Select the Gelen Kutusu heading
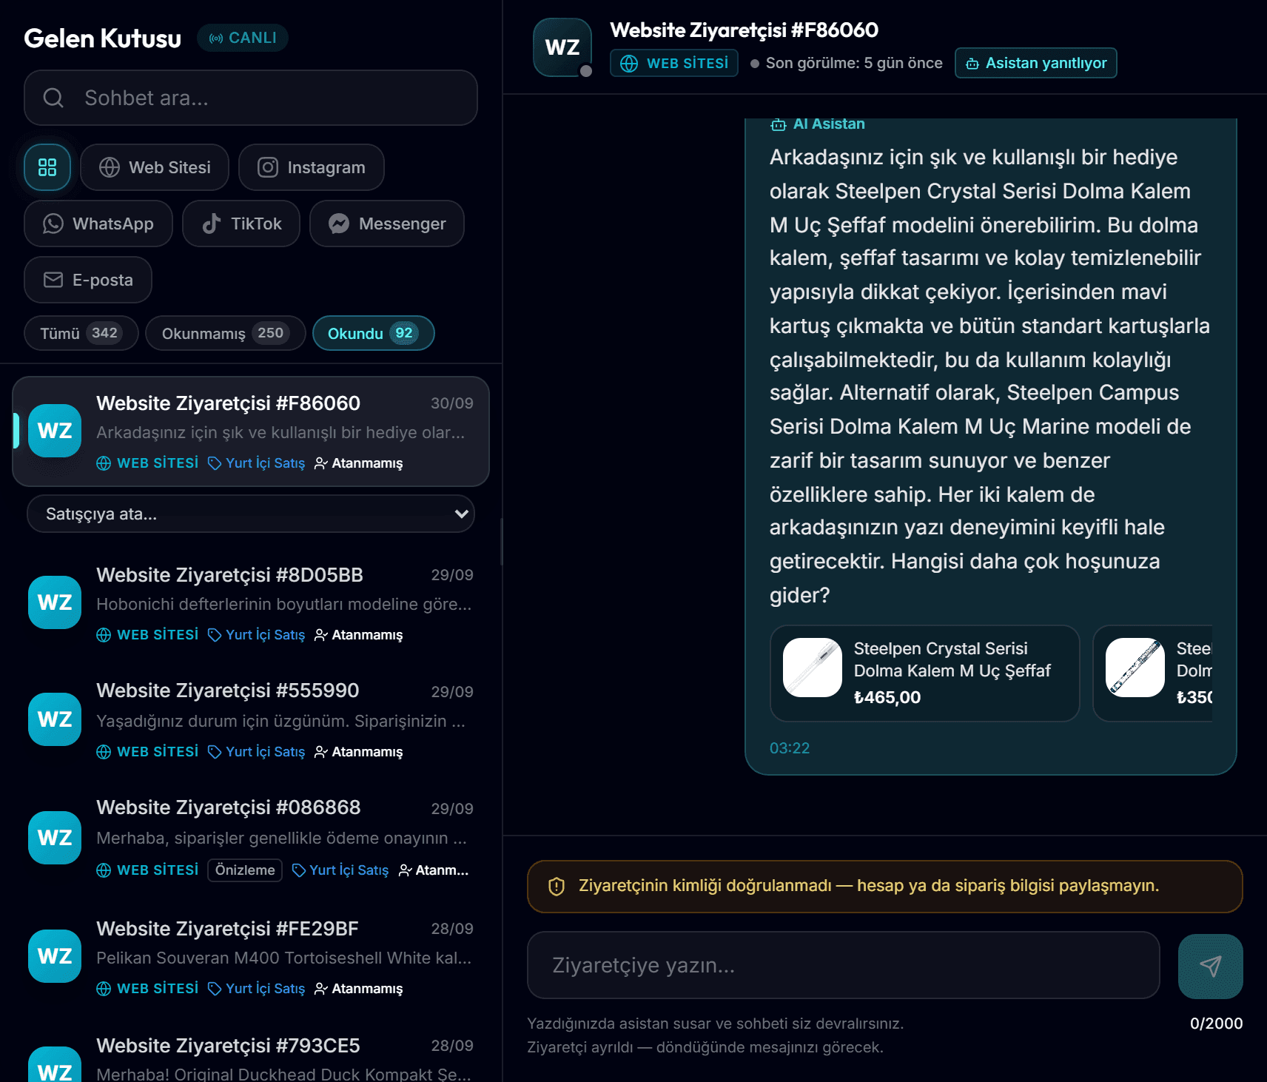This screenshot has width=1267, height=1082. click(103, 38)
